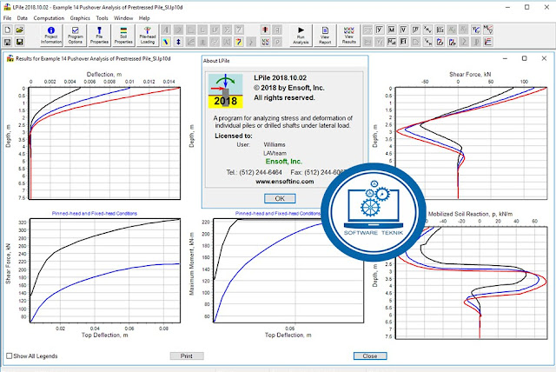556x372 pixels.
Task: Open the Graphics menu
Action: (x=80, y=18)
